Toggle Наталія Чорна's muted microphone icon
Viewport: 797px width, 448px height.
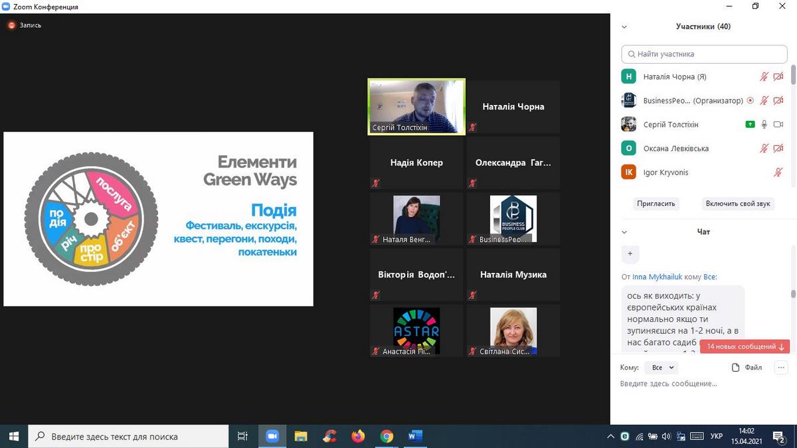point(764,77)
